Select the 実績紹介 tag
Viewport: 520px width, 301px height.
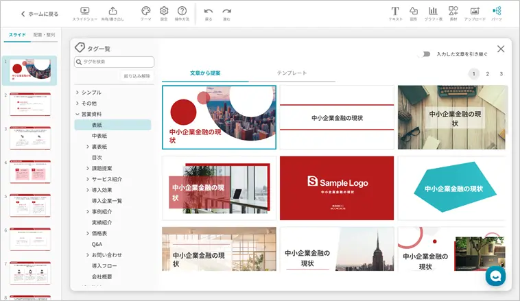[102, 223]
